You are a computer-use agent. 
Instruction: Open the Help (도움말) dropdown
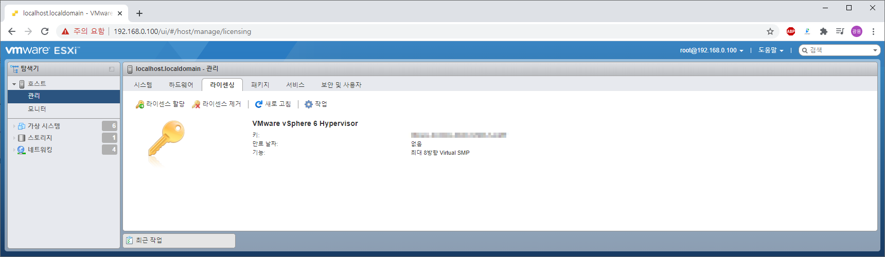click(x=771, y=50)
